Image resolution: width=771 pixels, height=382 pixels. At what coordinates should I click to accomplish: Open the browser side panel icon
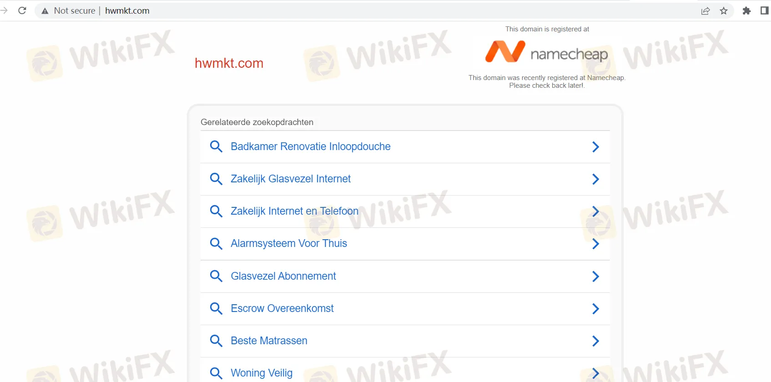click(765, 10)
